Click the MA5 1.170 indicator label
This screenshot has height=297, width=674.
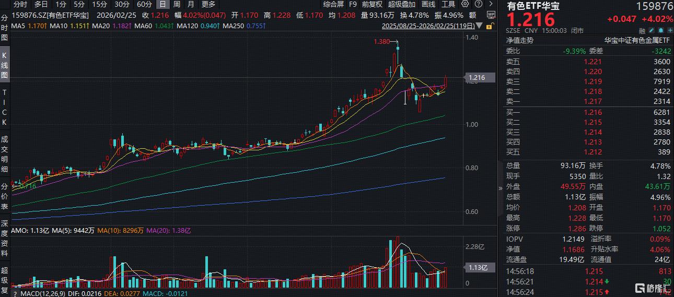(x=28, y=25)
